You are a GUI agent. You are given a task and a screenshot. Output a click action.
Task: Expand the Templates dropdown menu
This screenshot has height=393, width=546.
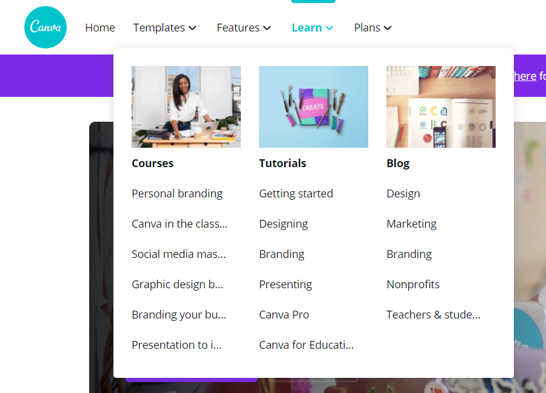[164, 27]
